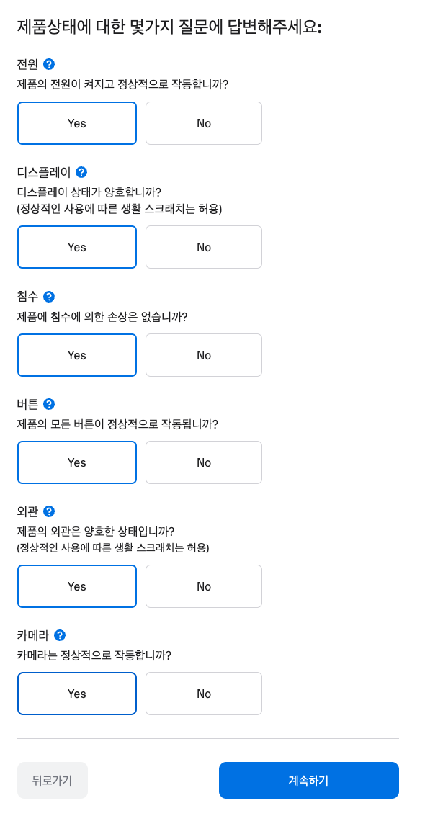
Task: Open the help icon next to 침수
Action: [x=49, y=297]
